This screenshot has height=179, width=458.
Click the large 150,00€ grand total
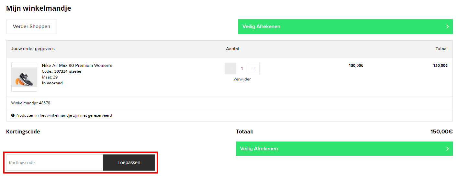pos(441,132)
